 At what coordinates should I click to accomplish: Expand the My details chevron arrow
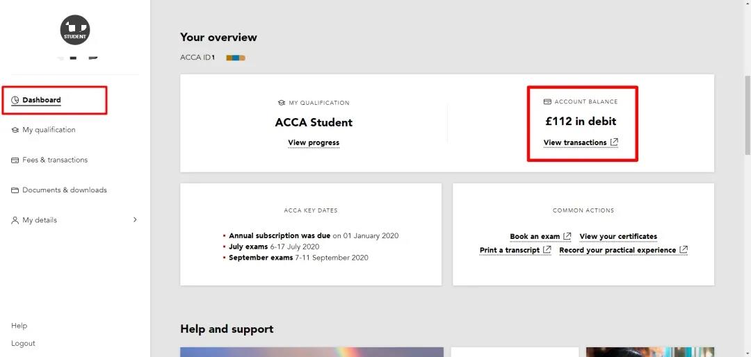click(x=135, y=220)
